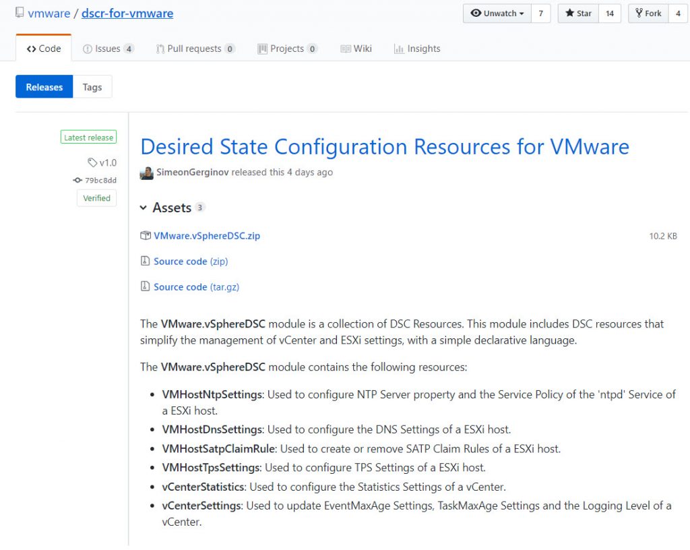Open the v1.0 tag link
The image size is (690, 550).
click(x=108, y=163)
